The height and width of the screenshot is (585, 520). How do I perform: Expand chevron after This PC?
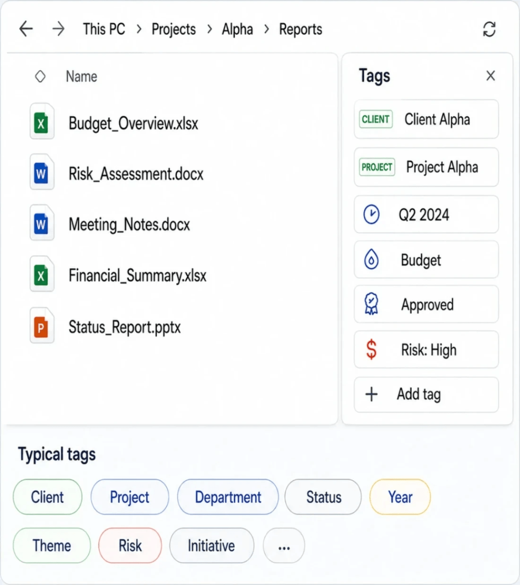point(139,29)
